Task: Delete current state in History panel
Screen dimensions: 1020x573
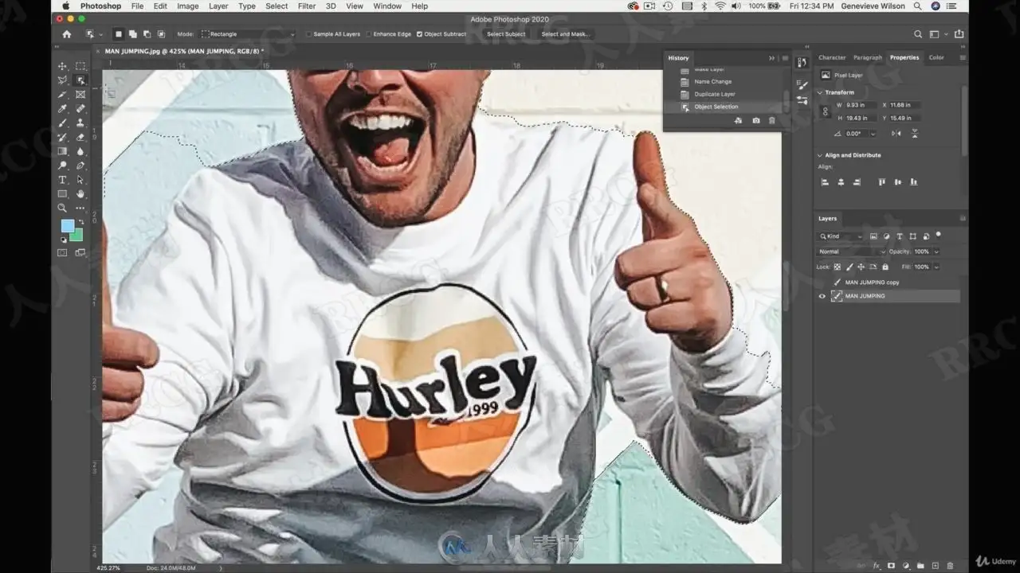Action: [x=771, y=120]
